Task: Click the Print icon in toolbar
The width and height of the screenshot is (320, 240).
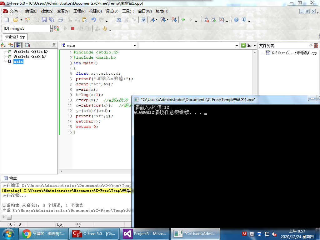Action: 61,20
